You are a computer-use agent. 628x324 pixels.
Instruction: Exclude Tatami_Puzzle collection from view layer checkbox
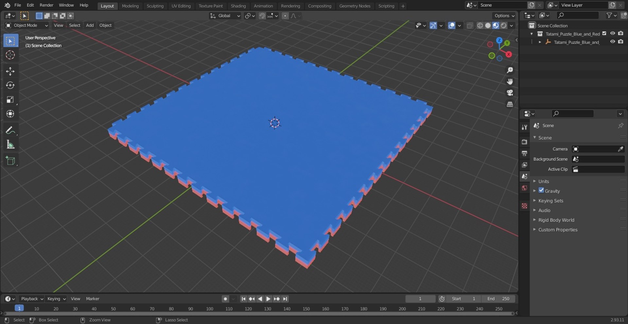[604, 33]
